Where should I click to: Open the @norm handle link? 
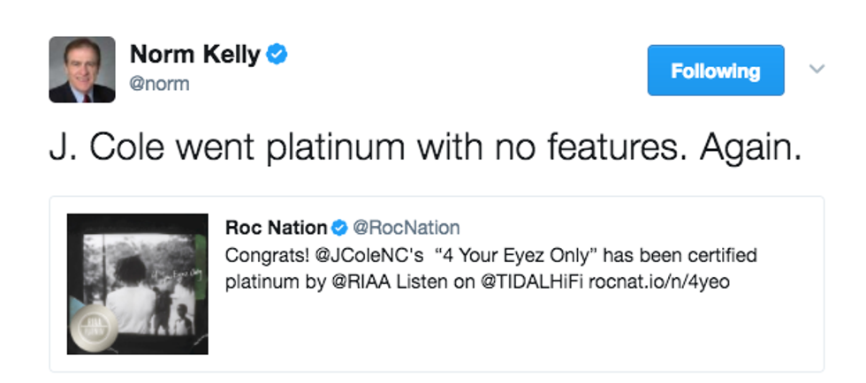(159, 84)
